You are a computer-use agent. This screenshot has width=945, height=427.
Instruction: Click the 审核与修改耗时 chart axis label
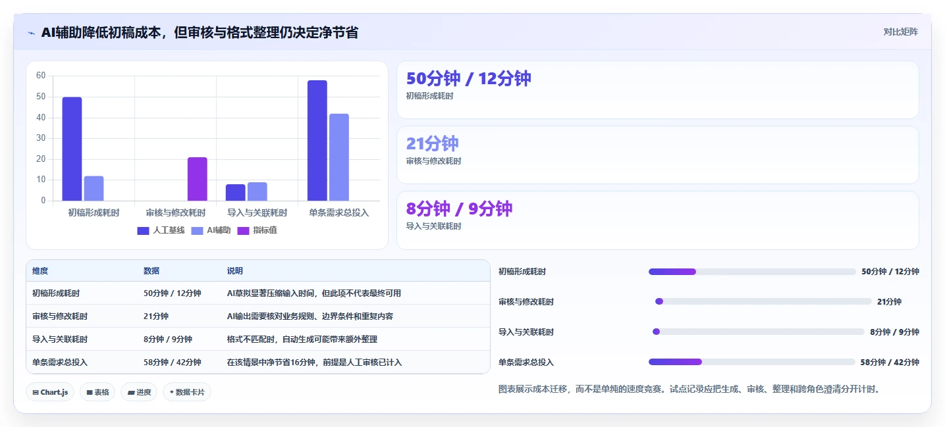(176, 213)
